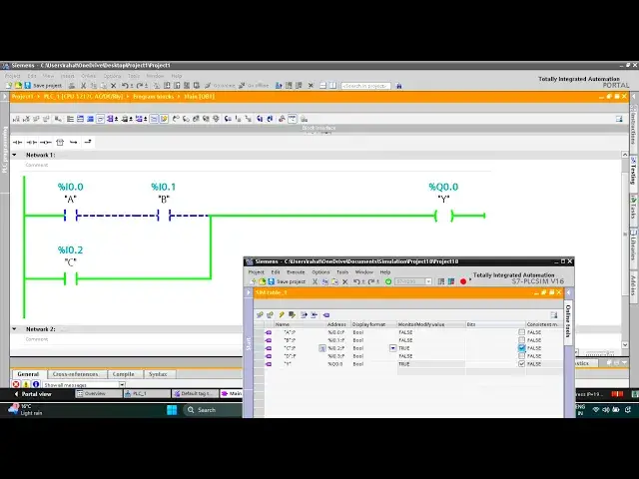The image size is (639, 479).
Task: Open Tools menu in PLCSIM window
Action: 342,272
